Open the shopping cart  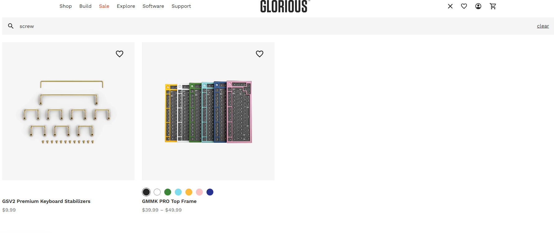coord(493,6)
